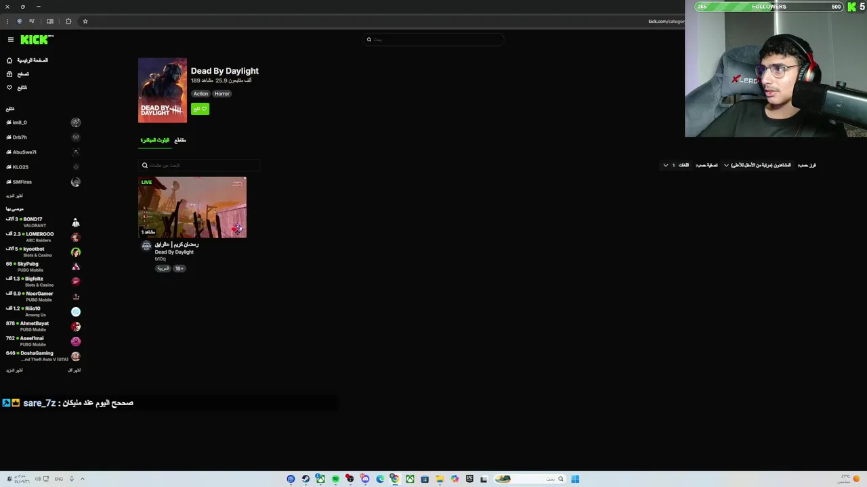
Task: Bookmark page with browser star icon
Action: tap(85, 21)
